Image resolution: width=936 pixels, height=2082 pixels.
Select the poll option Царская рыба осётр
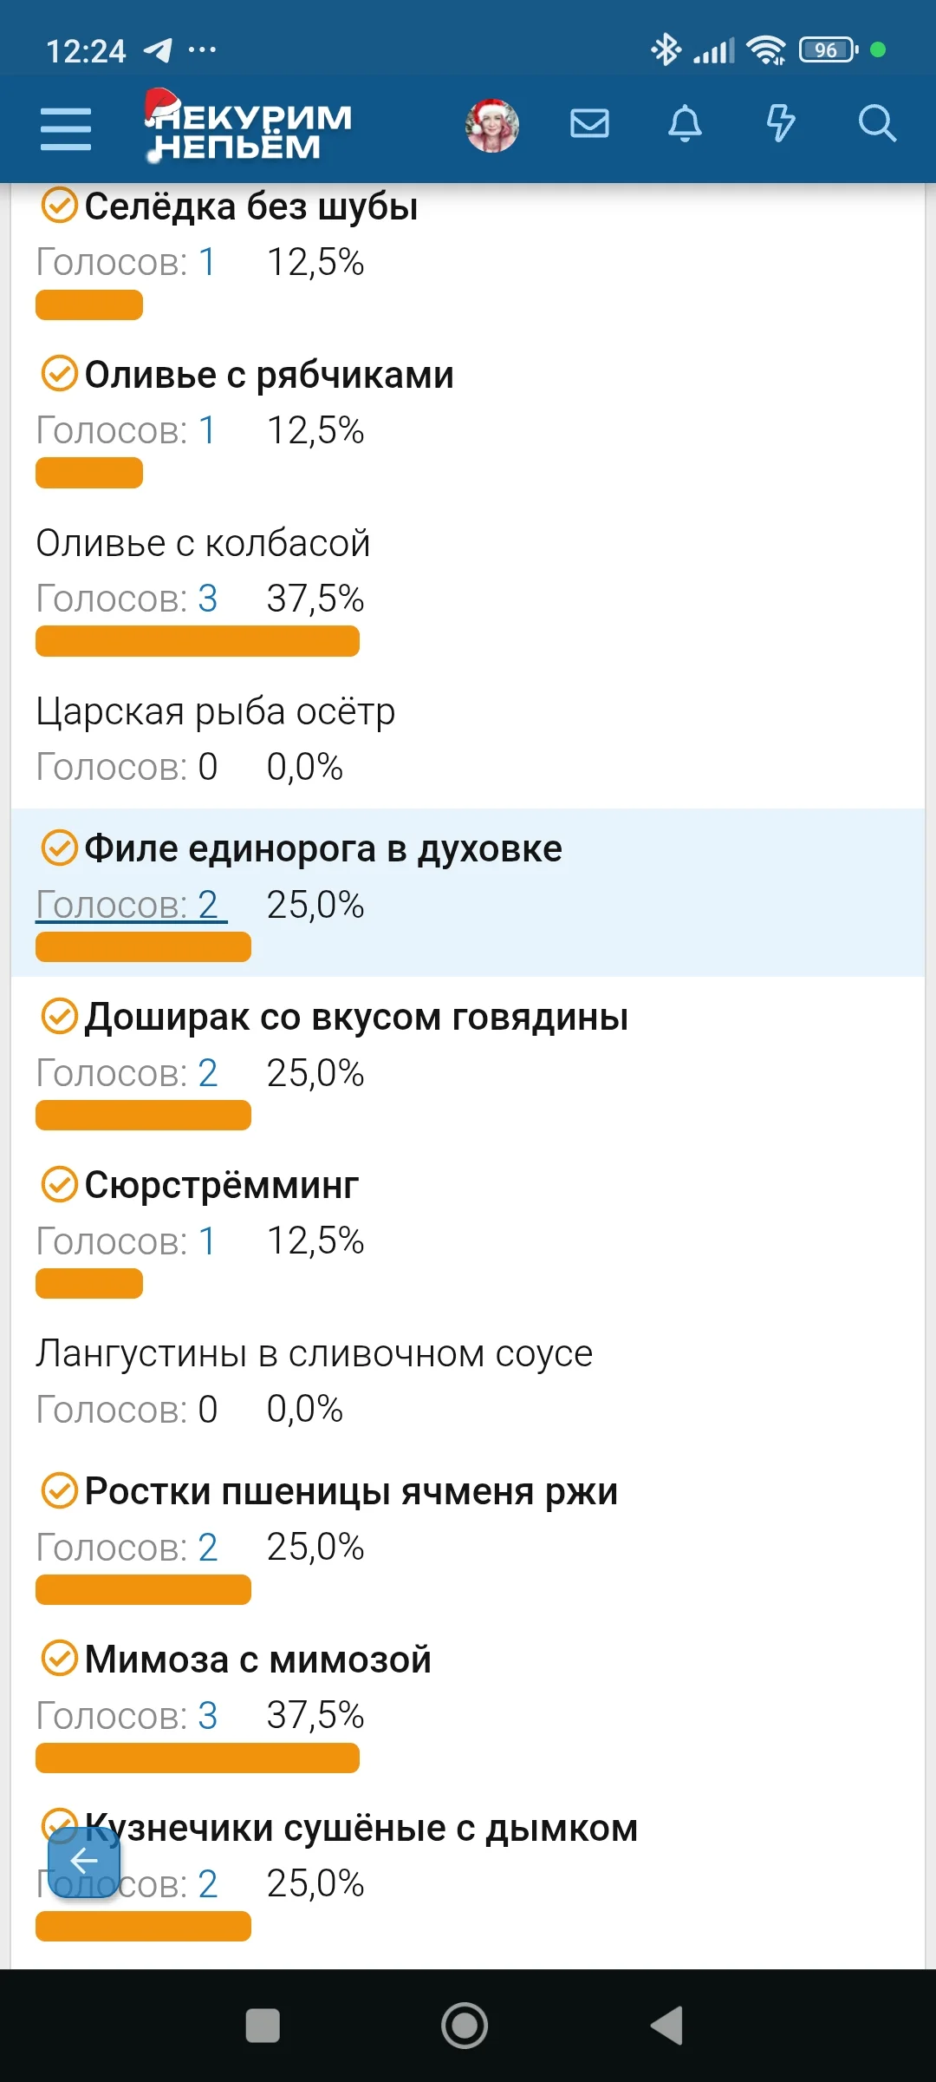click(x=216, y=712)
